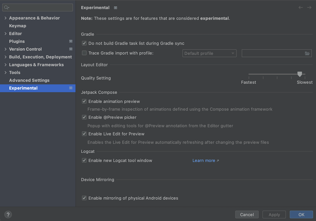Expand the Editor section
Viewport: 316px width, 221px height.
pos(6,34)
